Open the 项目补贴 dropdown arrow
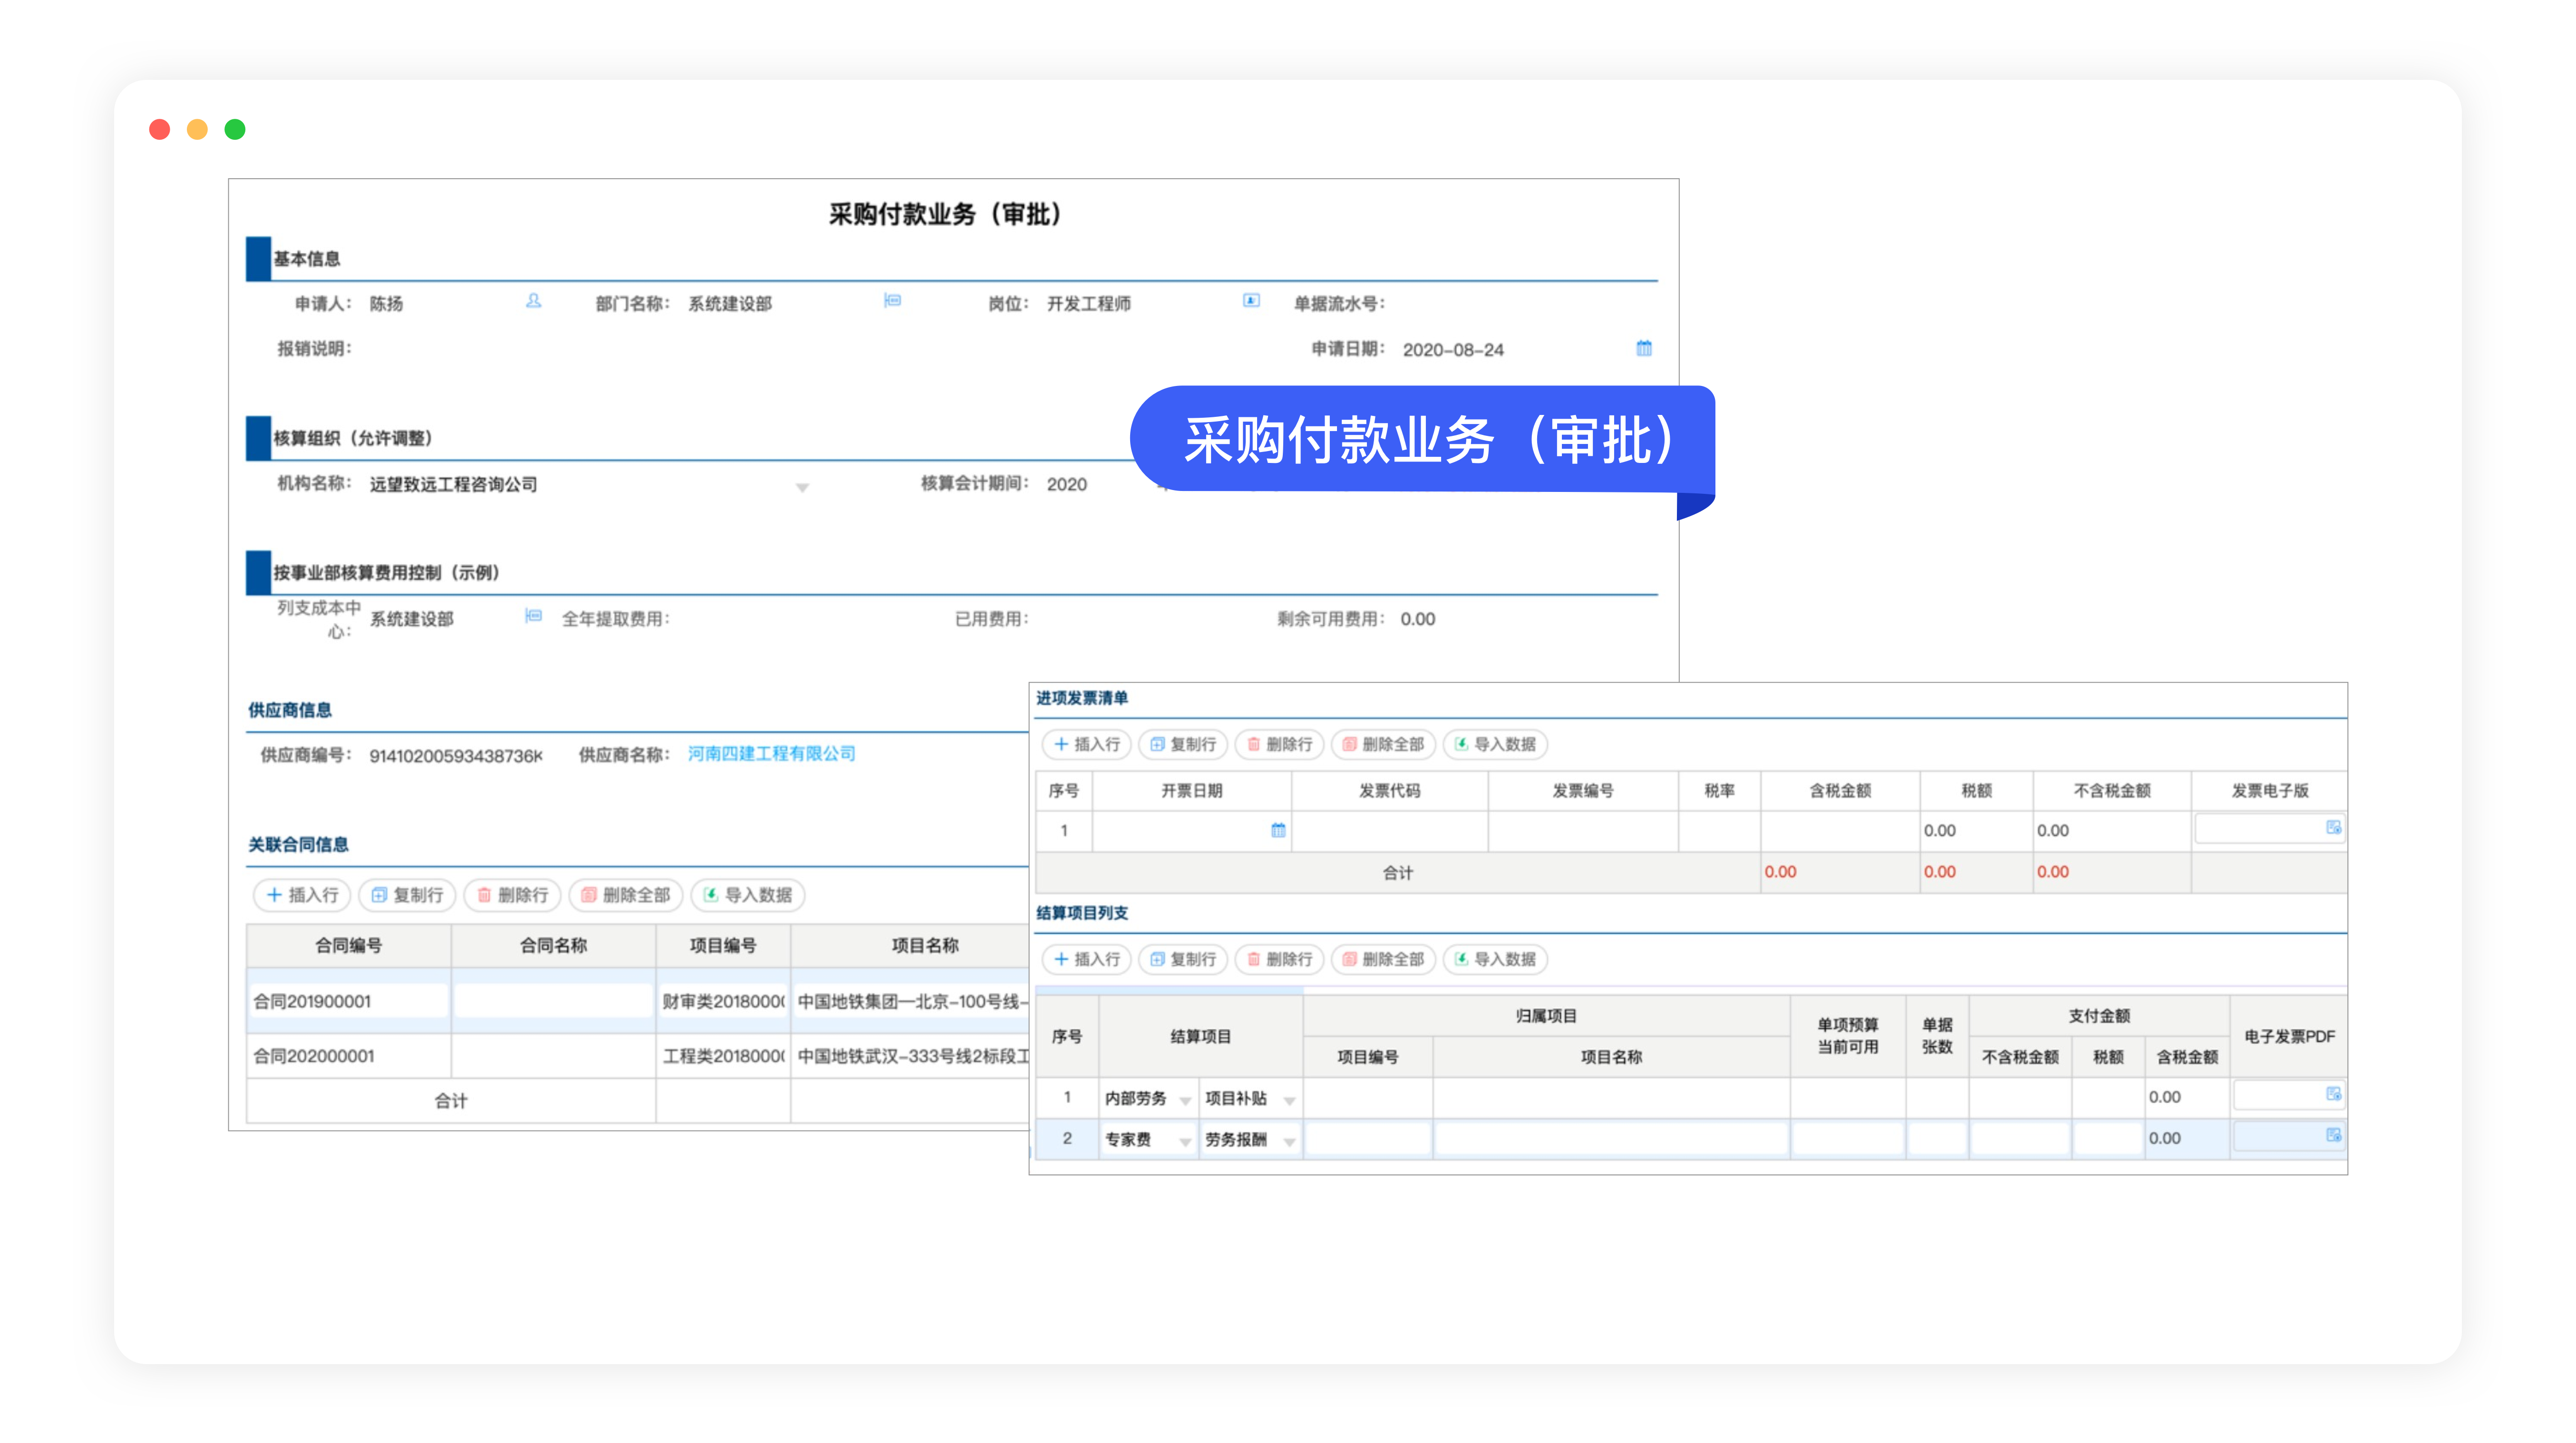This screenshot has height=1443, width=2576. point(1290,1101)
